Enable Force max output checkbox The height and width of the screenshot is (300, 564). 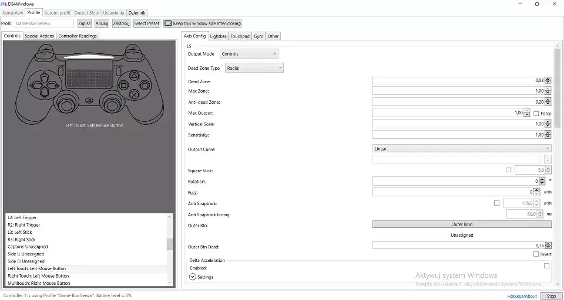[536, 114]
